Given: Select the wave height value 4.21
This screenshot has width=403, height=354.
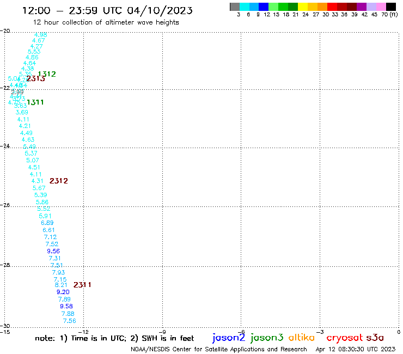Looking at the screenshot, I should pyautogui.click(x=25, y=126).
